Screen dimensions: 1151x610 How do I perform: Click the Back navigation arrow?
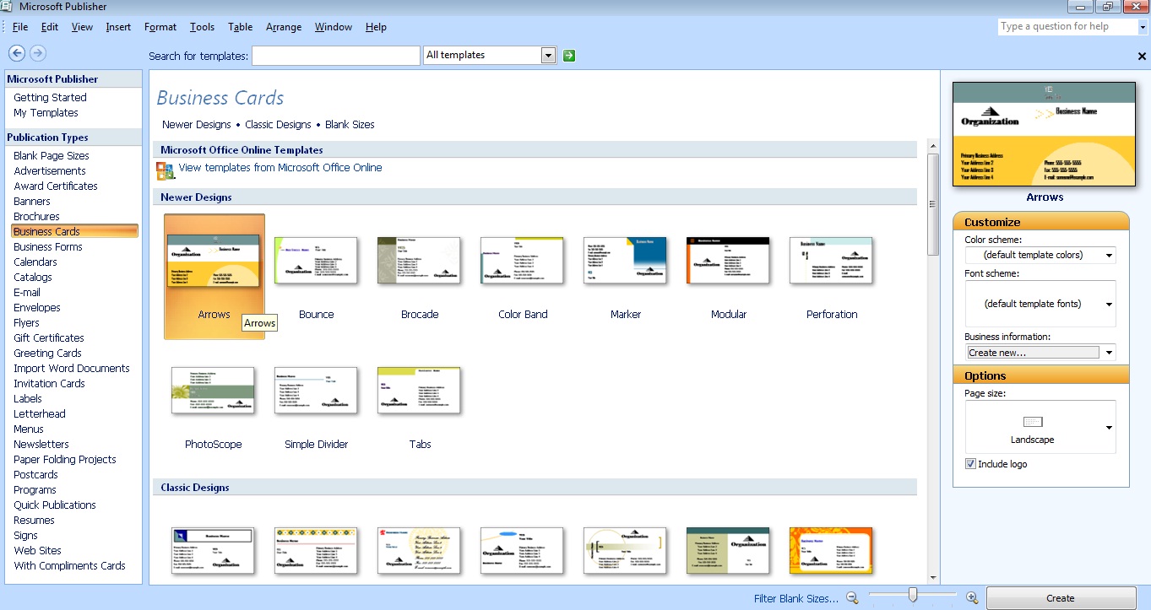[16, 53]
